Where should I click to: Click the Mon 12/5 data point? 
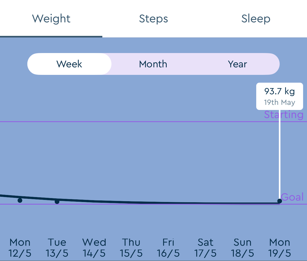tap(20, 200)
